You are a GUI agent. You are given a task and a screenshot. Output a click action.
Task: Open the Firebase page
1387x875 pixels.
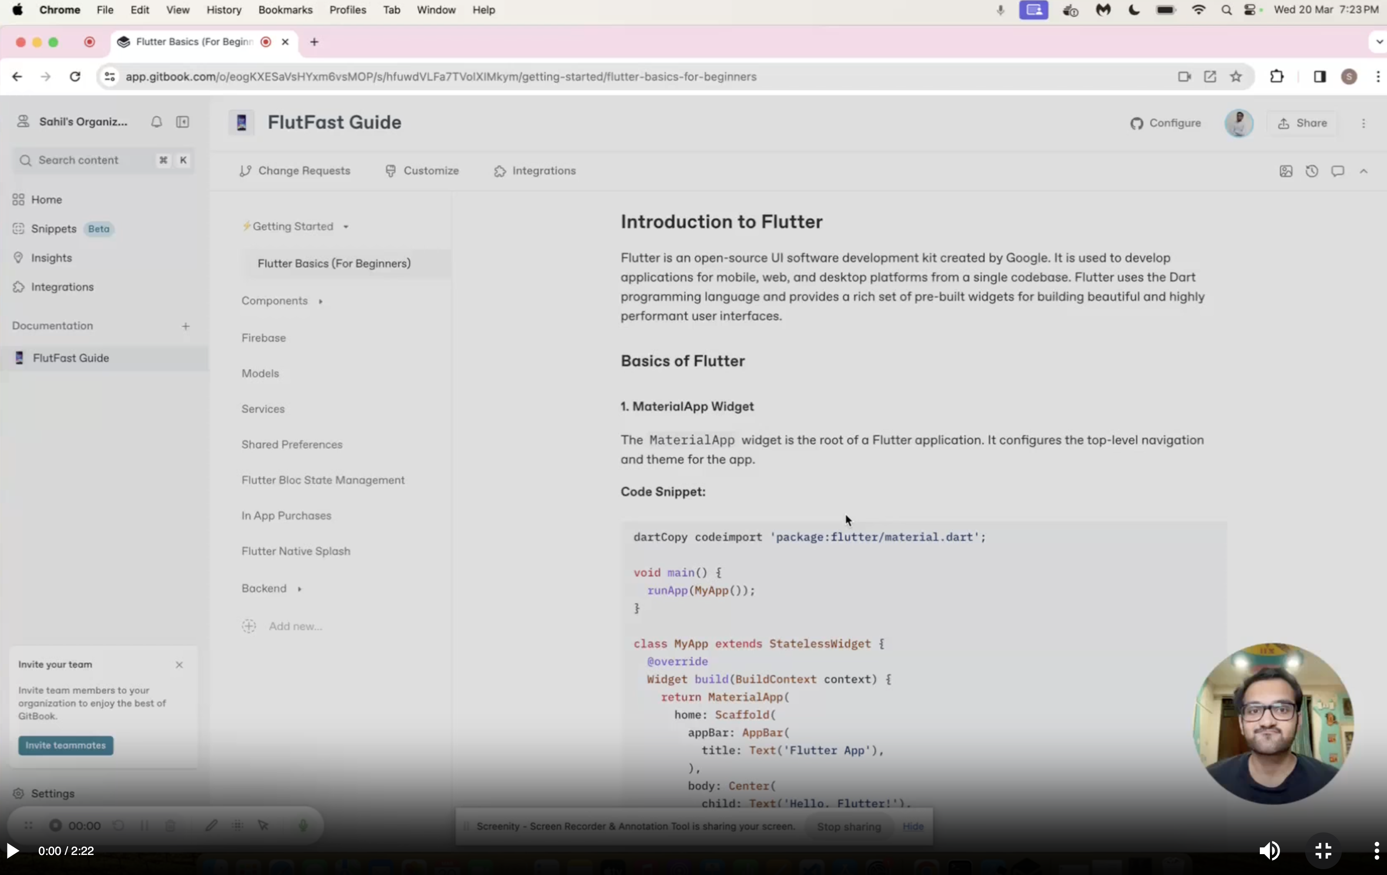click(264, 338)
